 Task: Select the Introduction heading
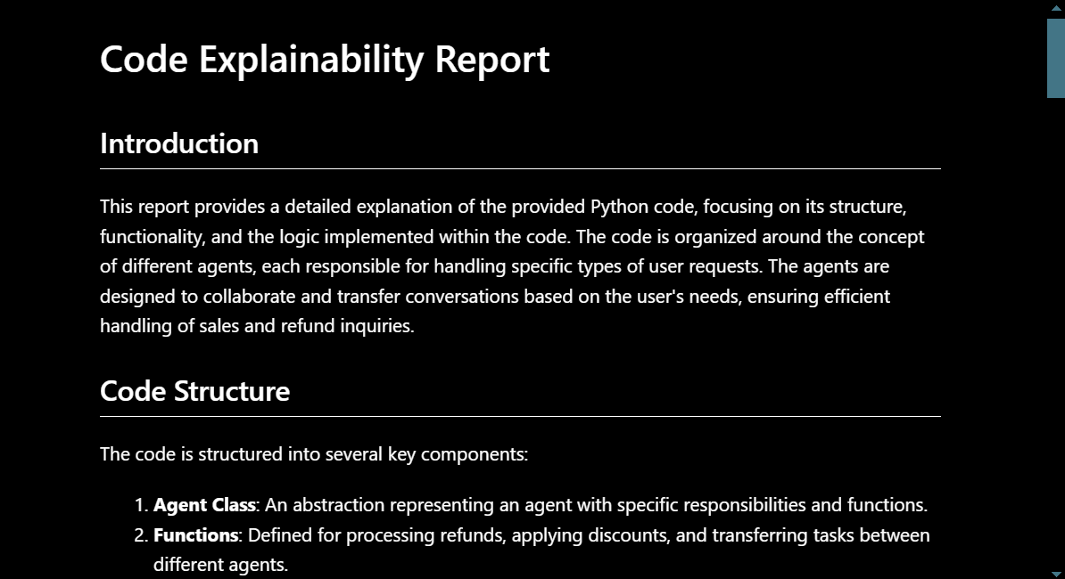coord(179,143)
